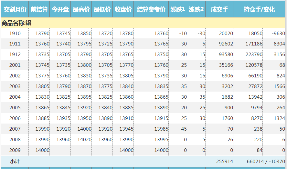Click the 持仓手/变化 column header
287x169 pixels.
[259, 10]
